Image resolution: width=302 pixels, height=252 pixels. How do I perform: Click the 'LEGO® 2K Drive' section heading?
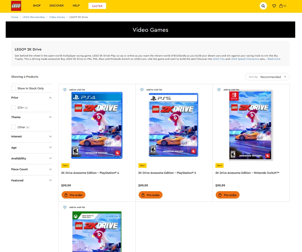(28, 49)
